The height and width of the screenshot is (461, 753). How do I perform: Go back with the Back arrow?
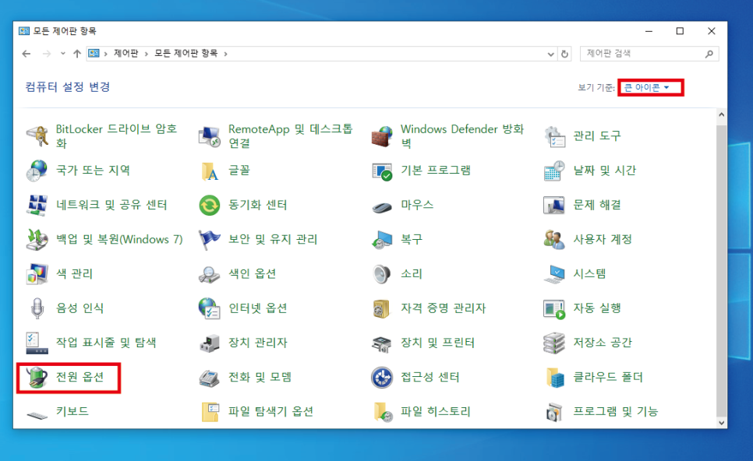(27, 54)
